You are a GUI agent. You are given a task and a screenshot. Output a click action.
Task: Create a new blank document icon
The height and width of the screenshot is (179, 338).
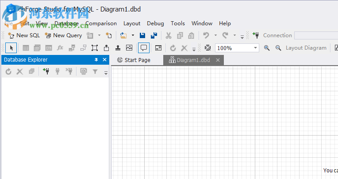109,35
